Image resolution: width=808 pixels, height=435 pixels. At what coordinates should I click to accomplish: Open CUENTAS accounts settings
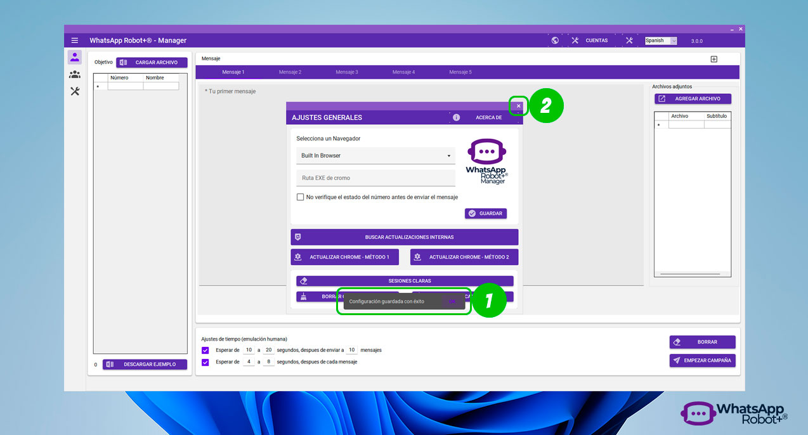click(590, 41)
